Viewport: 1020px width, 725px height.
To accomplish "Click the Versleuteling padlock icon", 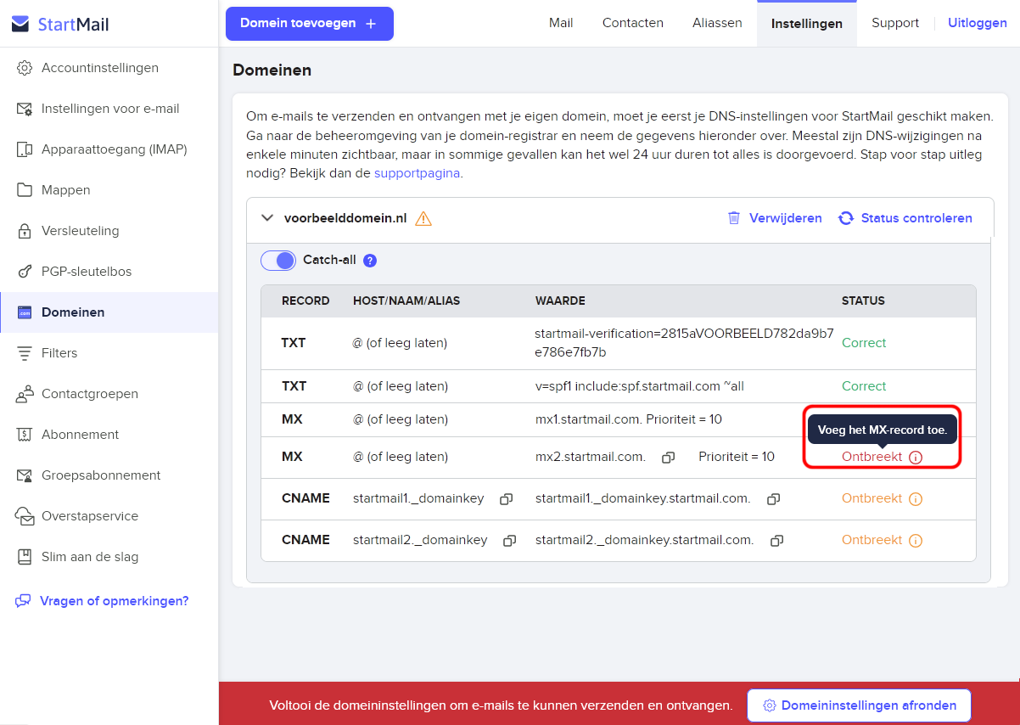I will coord(25,231).
